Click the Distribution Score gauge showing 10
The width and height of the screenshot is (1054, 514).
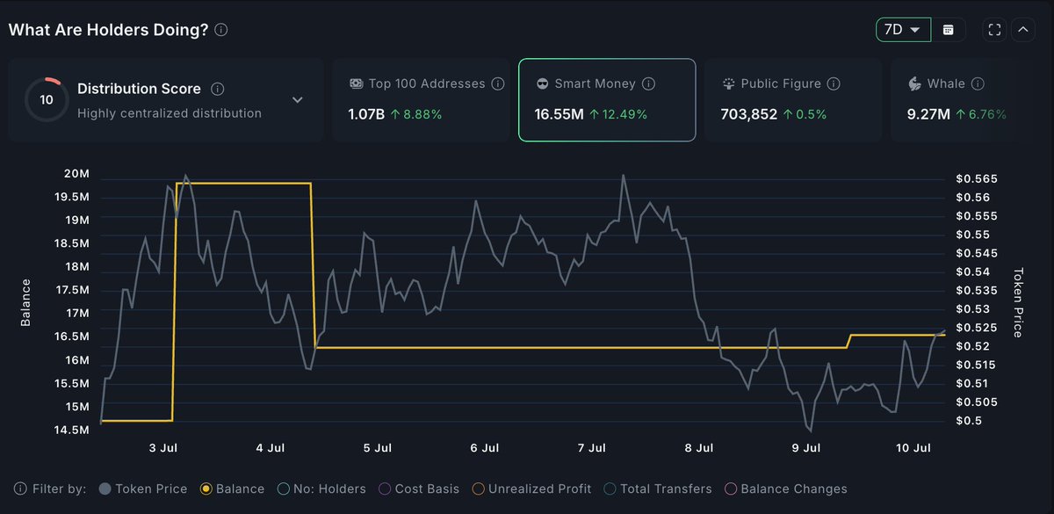(x=47, y=99)
